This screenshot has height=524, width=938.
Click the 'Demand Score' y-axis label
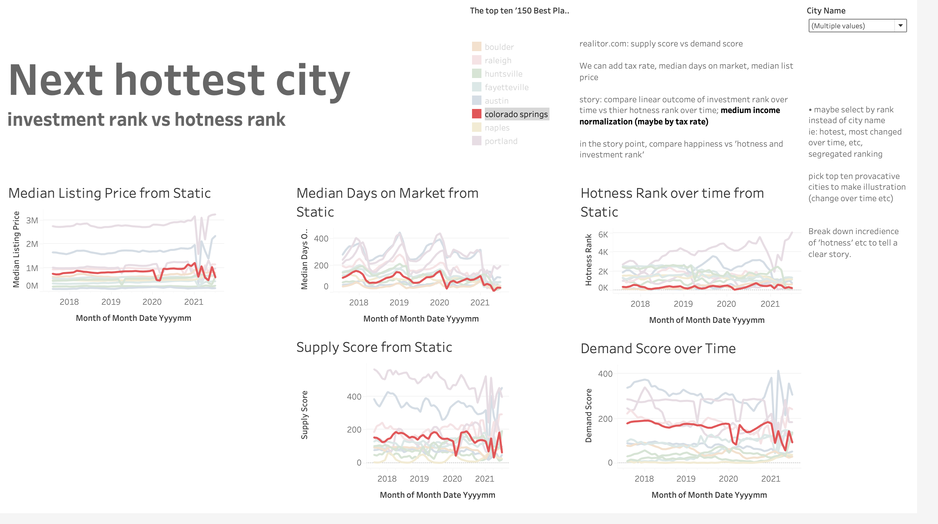pos(588,415)
